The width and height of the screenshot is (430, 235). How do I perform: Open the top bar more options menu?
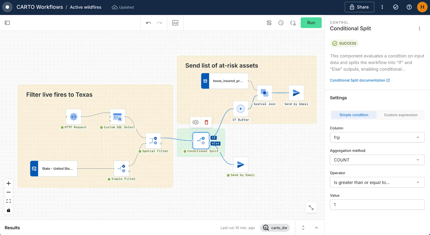(382, 7)
